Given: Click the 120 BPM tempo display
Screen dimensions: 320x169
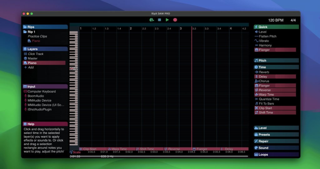Looking at the screenshot, I should click(x=276, y=20).
